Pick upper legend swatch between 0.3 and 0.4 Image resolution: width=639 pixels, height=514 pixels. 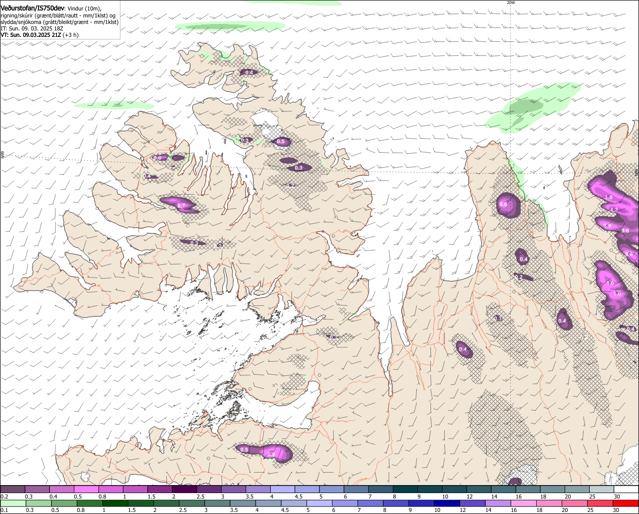click(37, 490)
